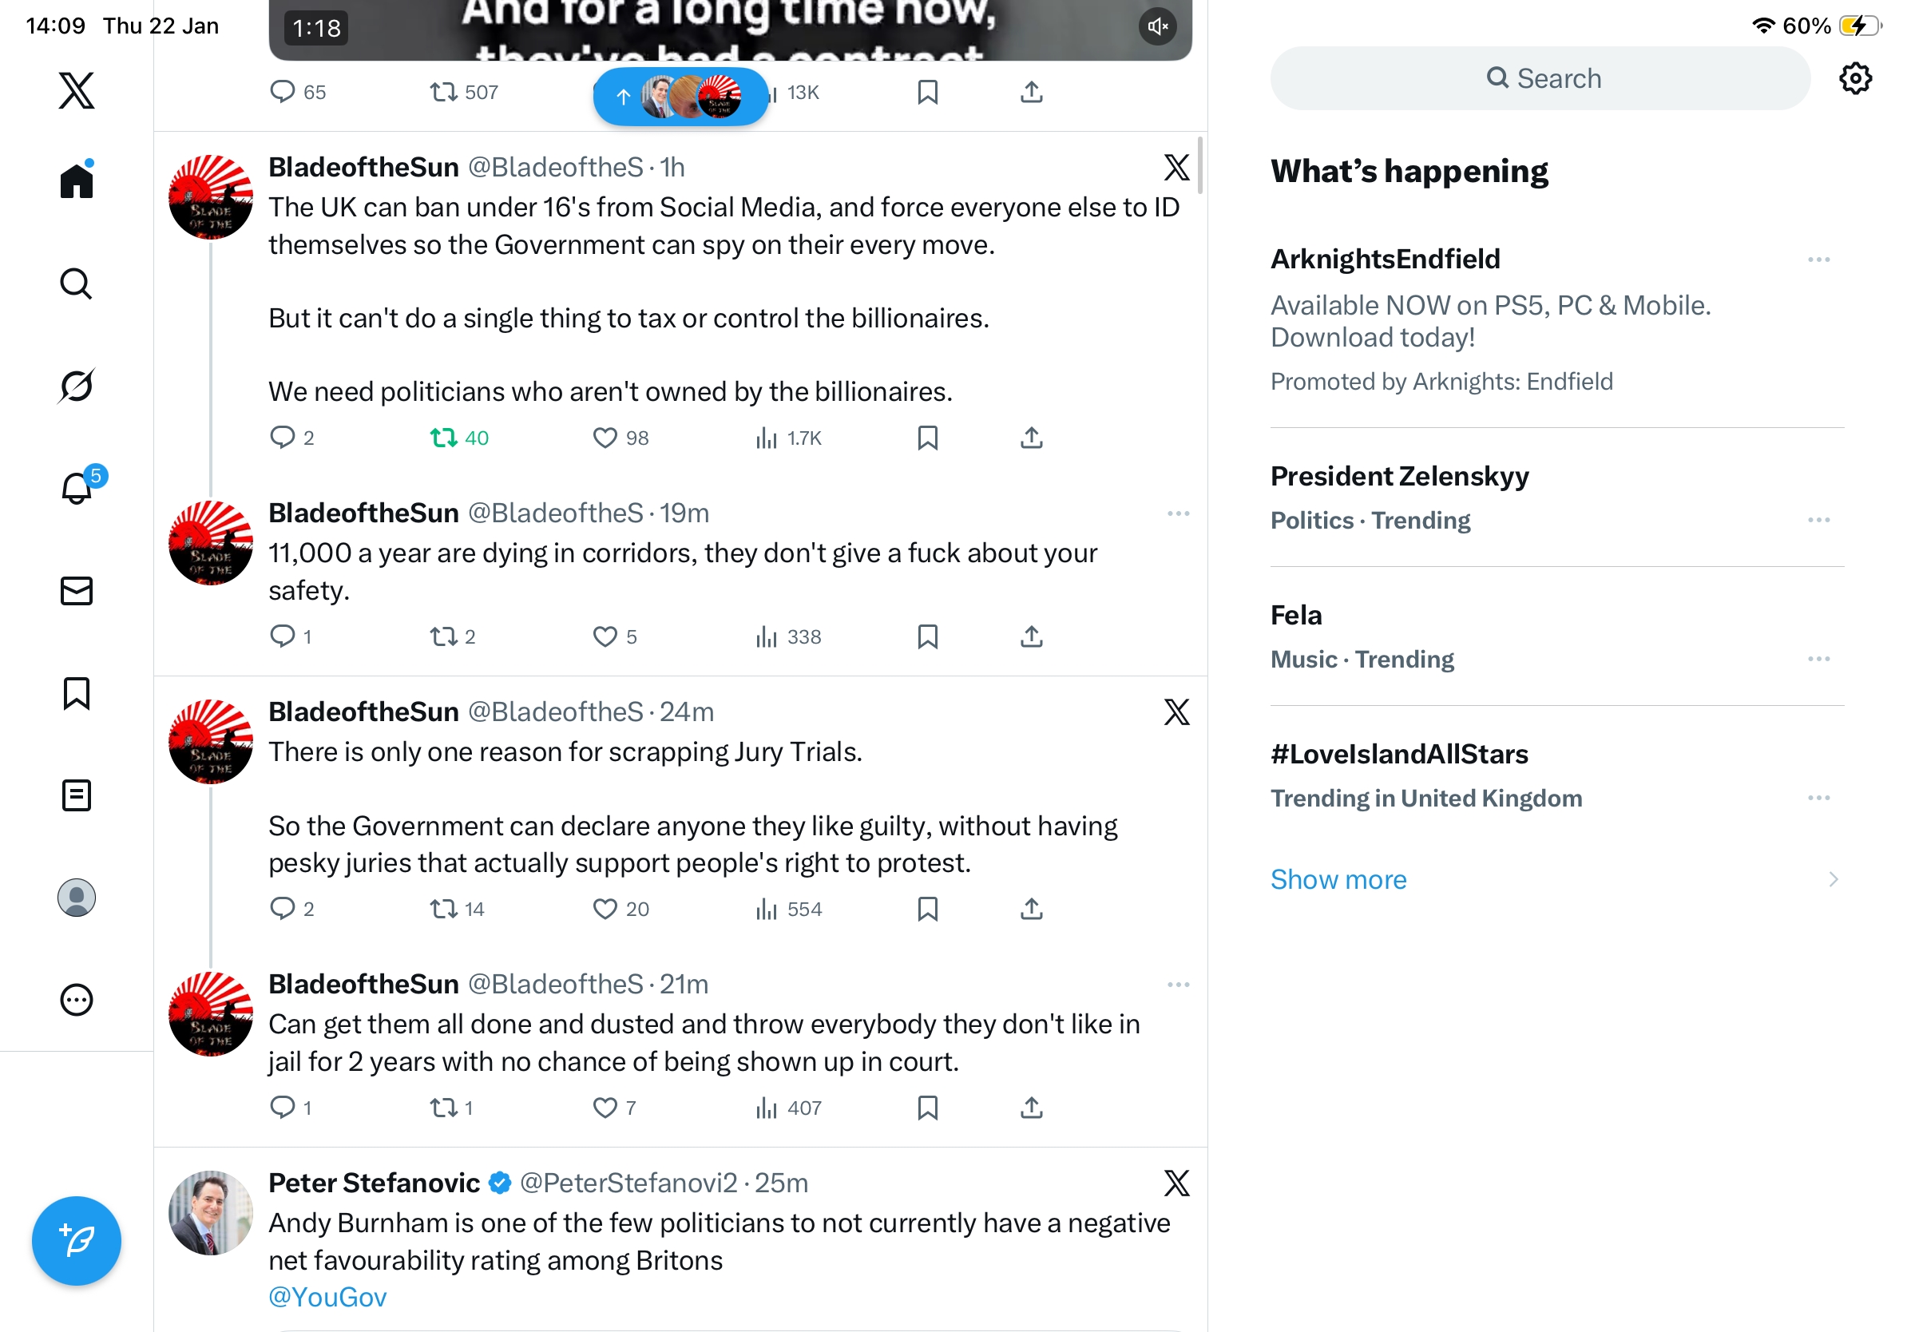This screenshot has width=1907, height=1332.
Task: Like the tweet with 98 likes
Action: pos(605,438)
